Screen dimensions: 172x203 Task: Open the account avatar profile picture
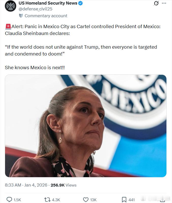click(x=10, y=6)
